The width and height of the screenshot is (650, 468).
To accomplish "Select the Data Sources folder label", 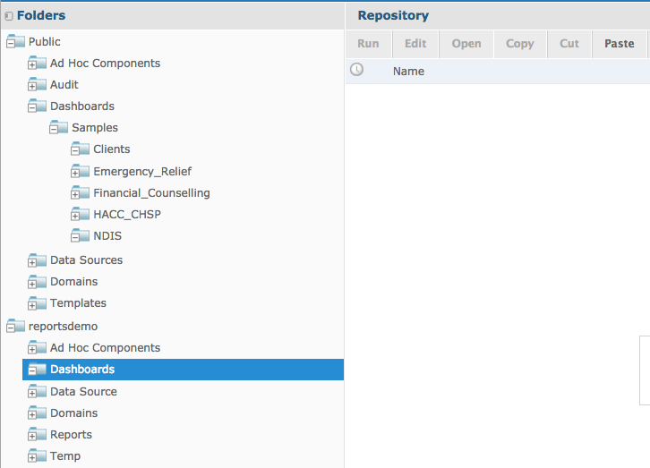I will click(86, 260).
